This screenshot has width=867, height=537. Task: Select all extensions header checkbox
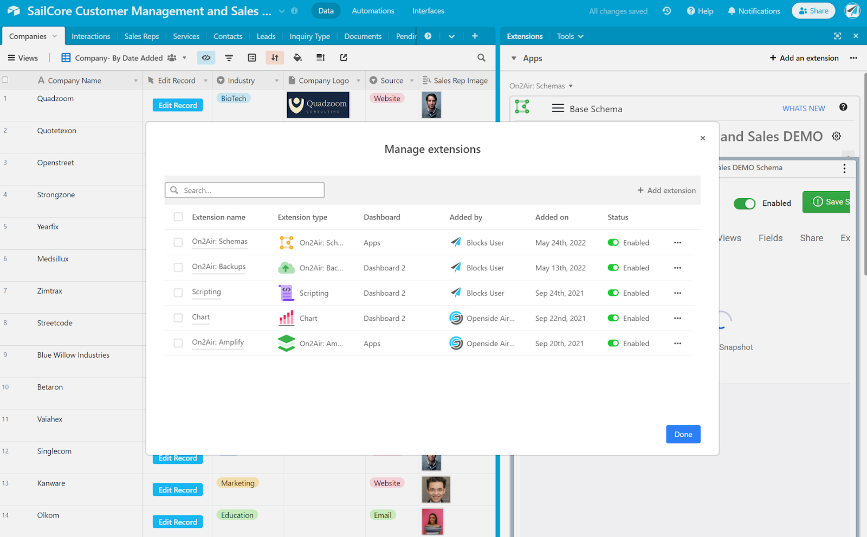(x=178, y=217)
